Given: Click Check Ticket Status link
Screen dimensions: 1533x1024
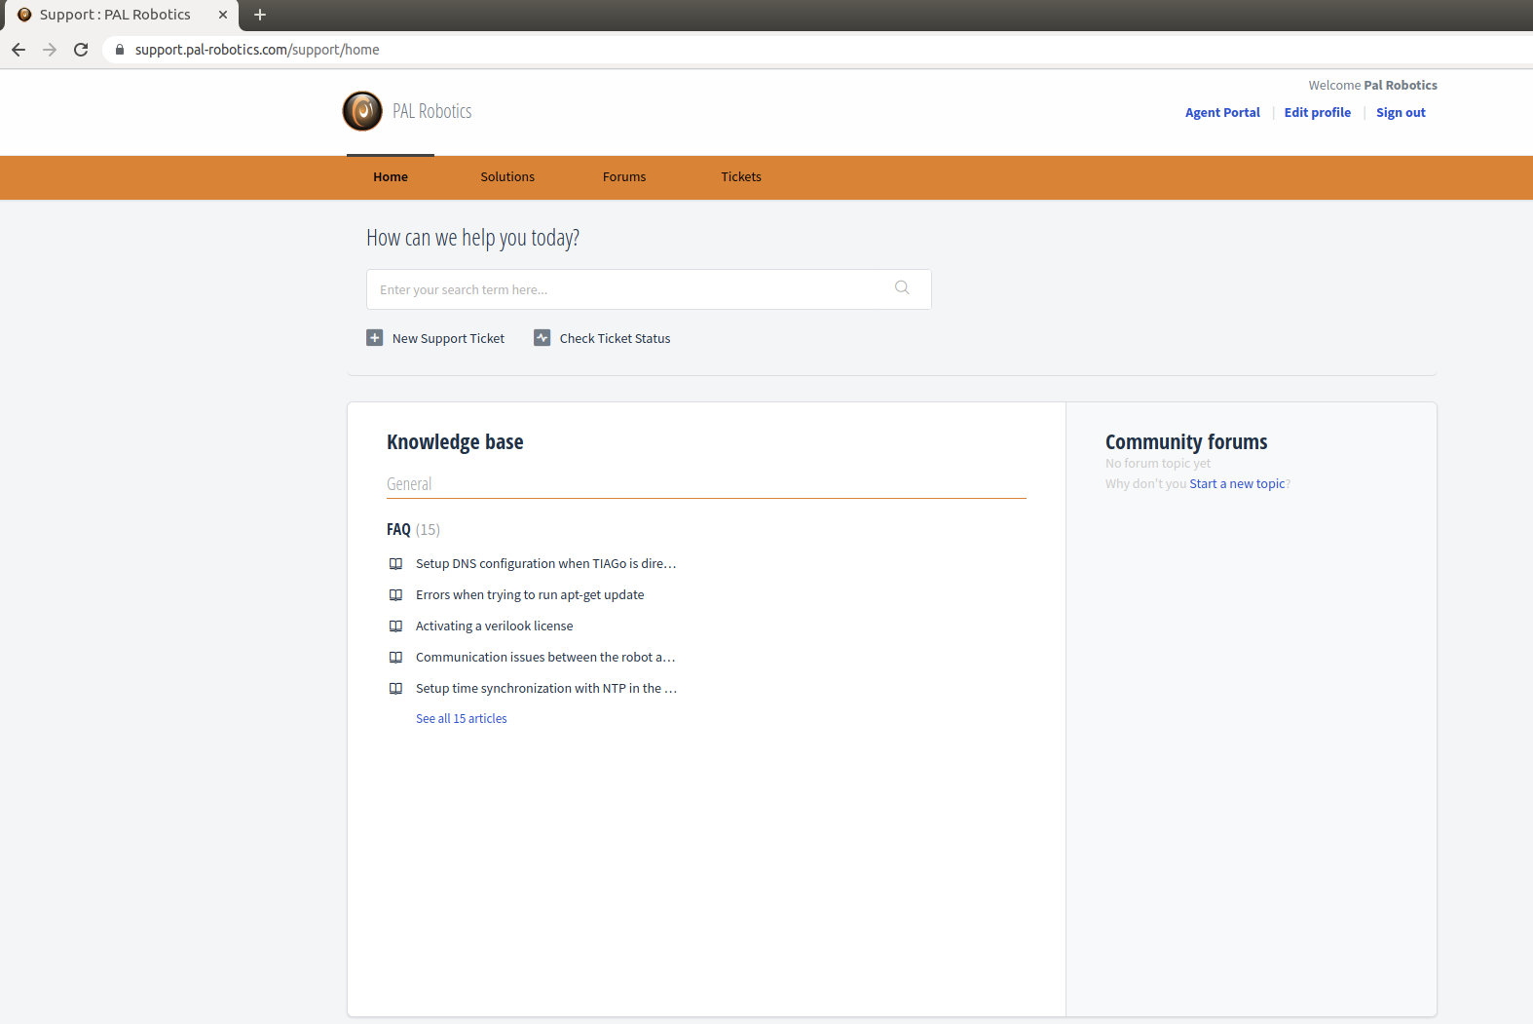Looking at the screenshot, I should pyautogui.click(x=615, y=339).
